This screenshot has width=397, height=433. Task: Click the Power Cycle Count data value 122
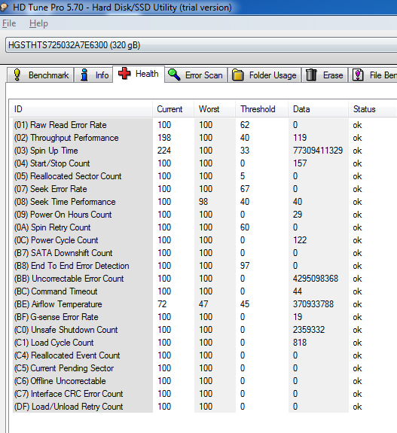(x=300, y=240)
